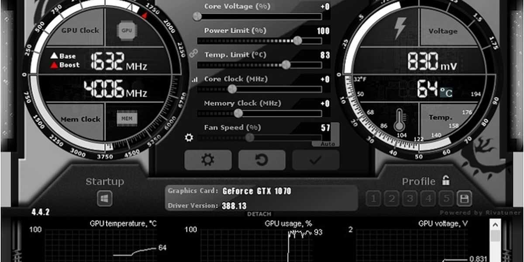Select profile slot 3
This screenshot has height=262, width=524.
pyautogui.click(x=410, y=199)
